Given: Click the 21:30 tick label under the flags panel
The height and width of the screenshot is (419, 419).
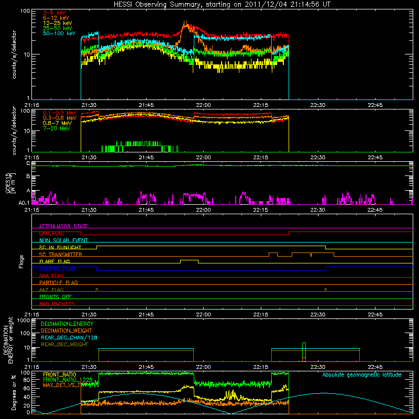Looking at the screenshot, I should coord(89,315).
